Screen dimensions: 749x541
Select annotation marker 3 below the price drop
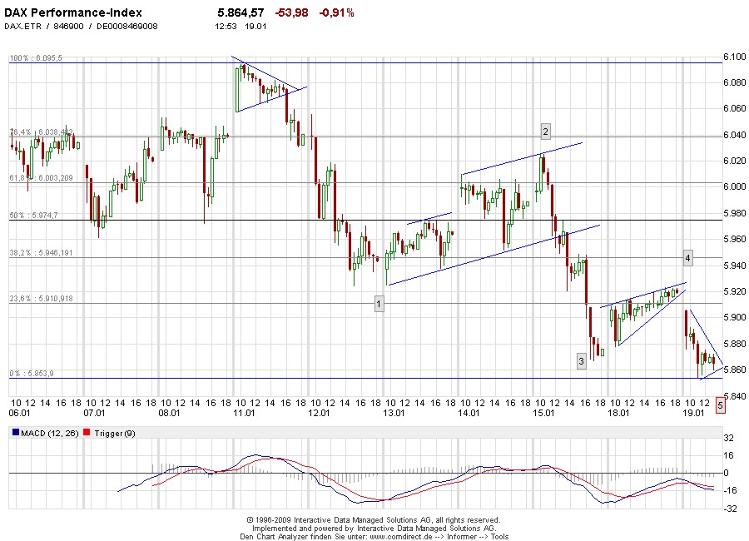583,361
